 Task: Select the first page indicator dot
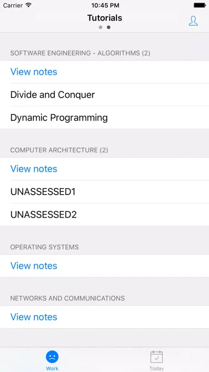click(101, 27)
